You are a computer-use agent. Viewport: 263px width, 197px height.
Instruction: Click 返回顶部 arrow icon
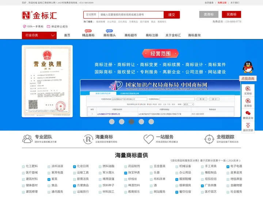[248, 125]
